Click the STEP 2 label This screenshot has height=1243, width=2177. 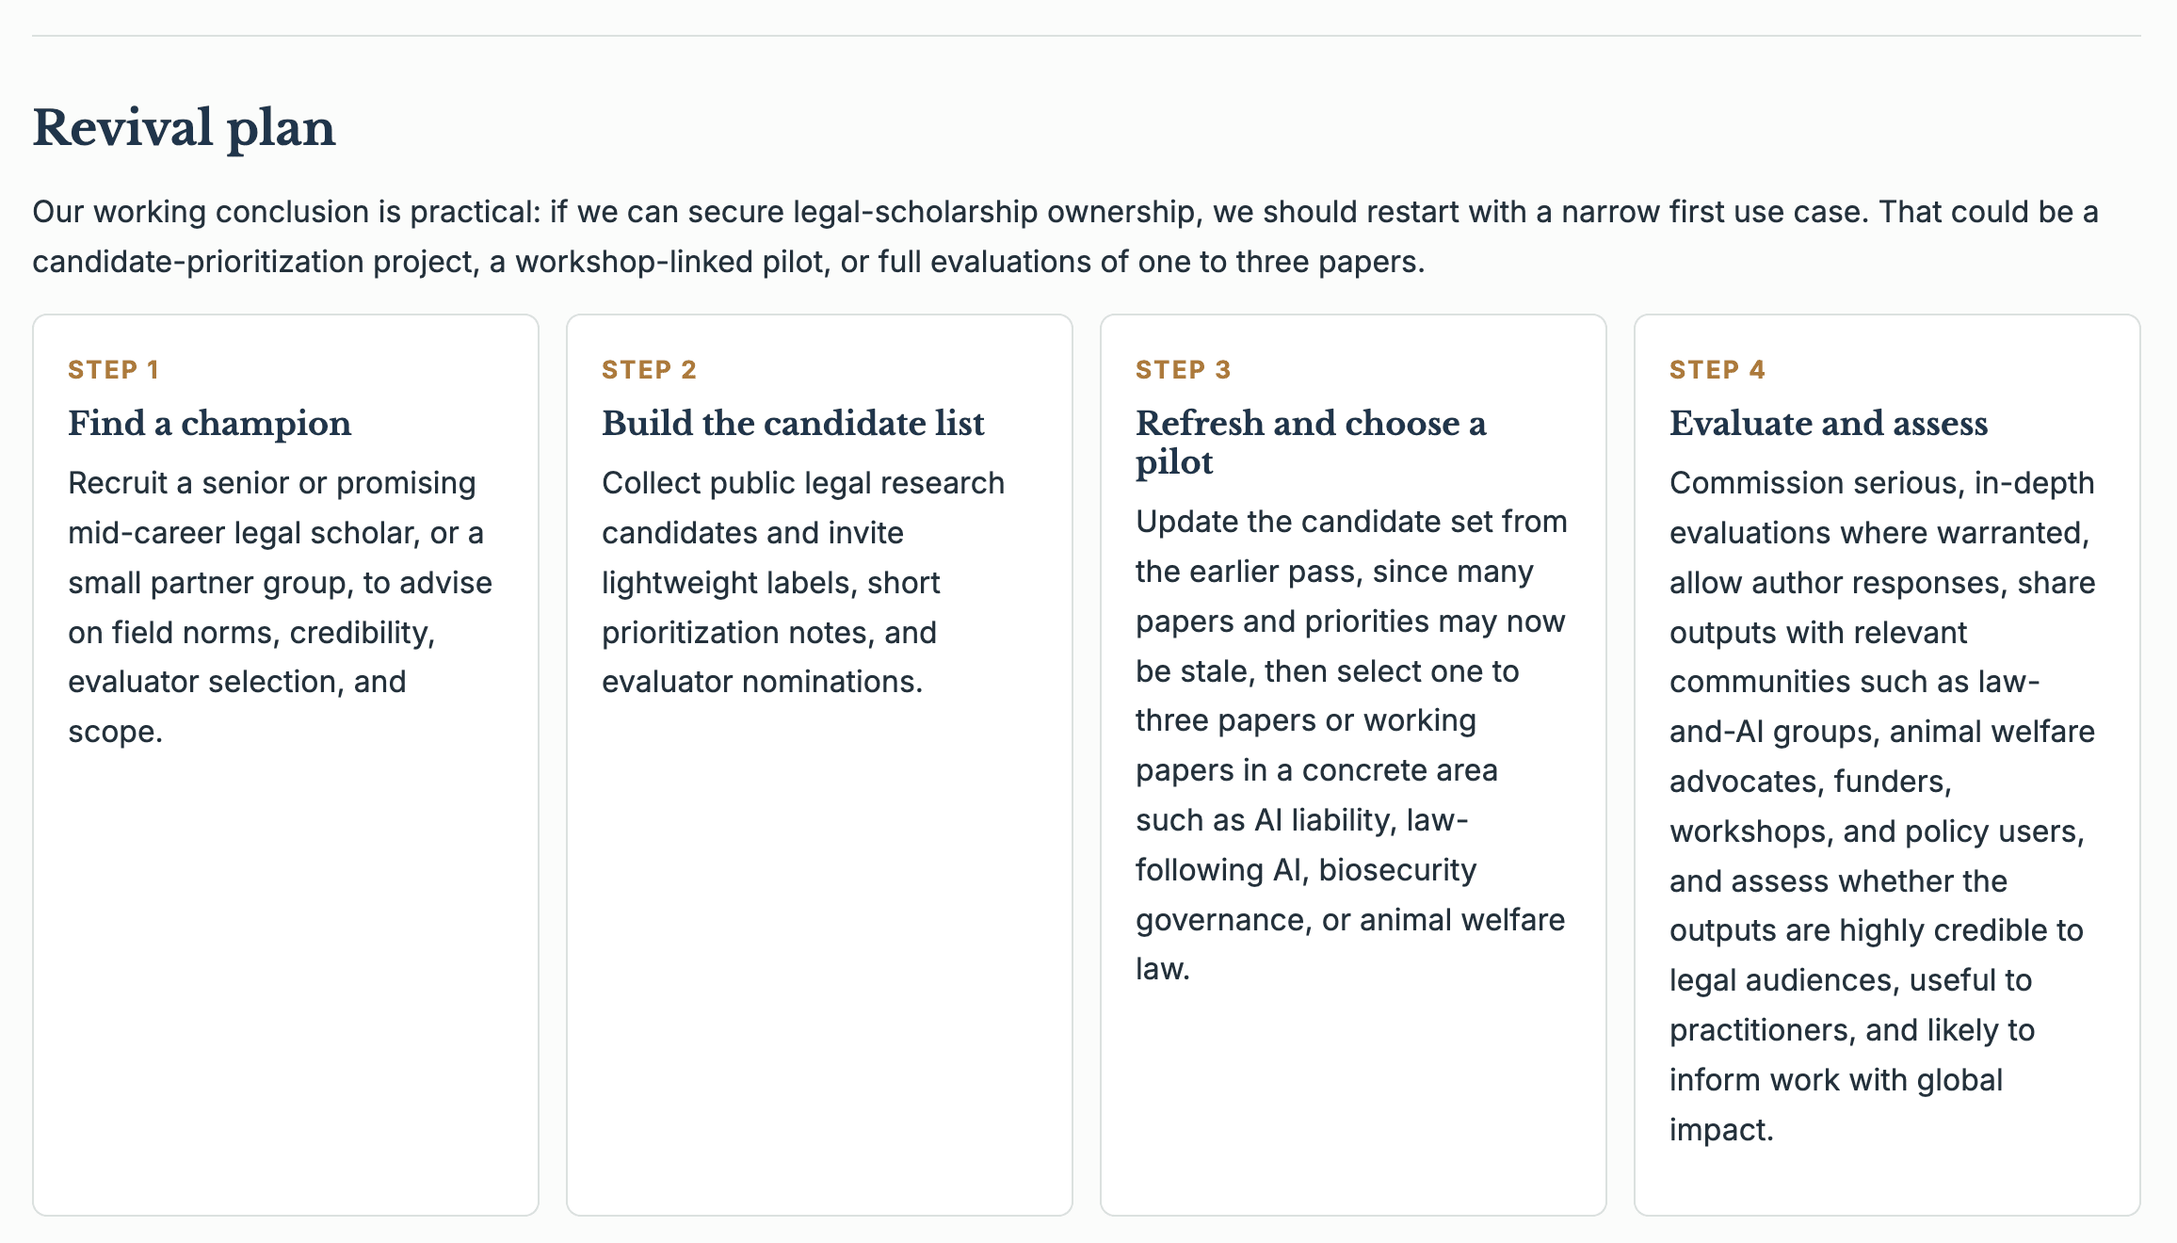pos(649,369)
